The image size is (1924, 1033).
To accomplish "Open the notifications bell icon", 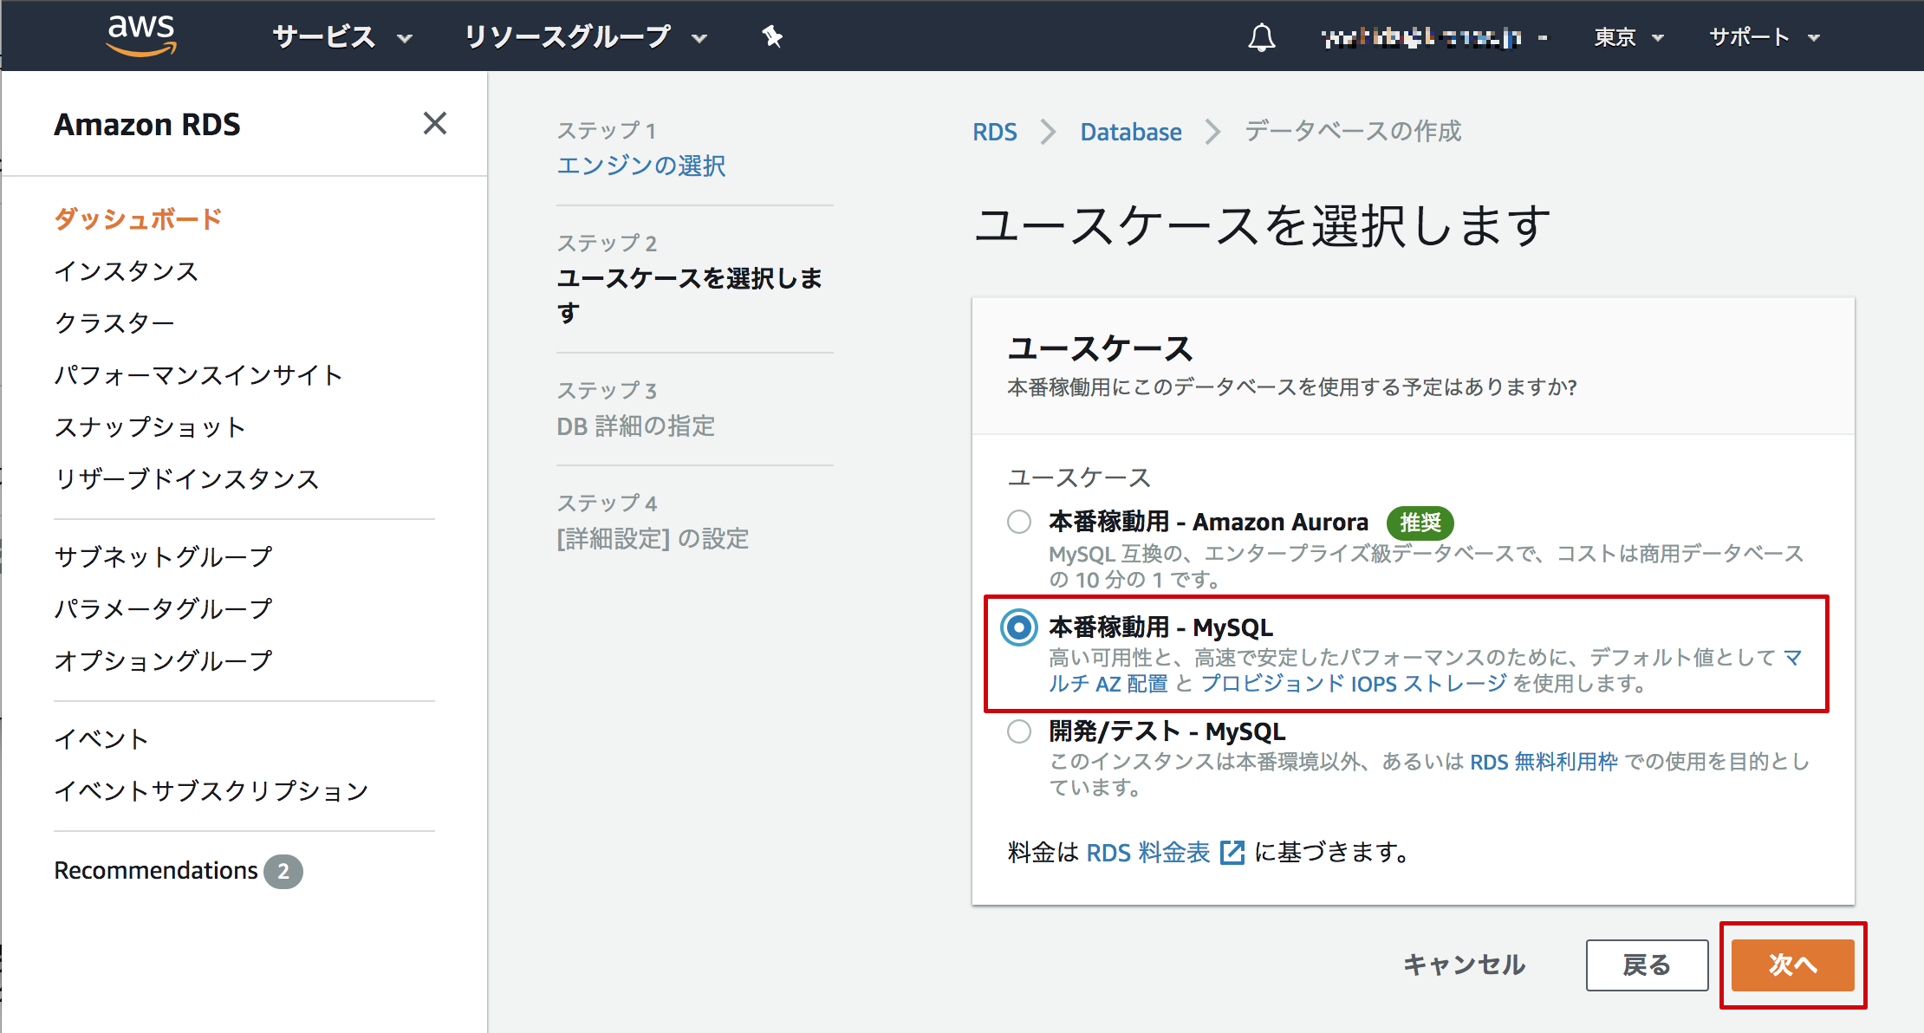I will click(x=1261, y=37).
